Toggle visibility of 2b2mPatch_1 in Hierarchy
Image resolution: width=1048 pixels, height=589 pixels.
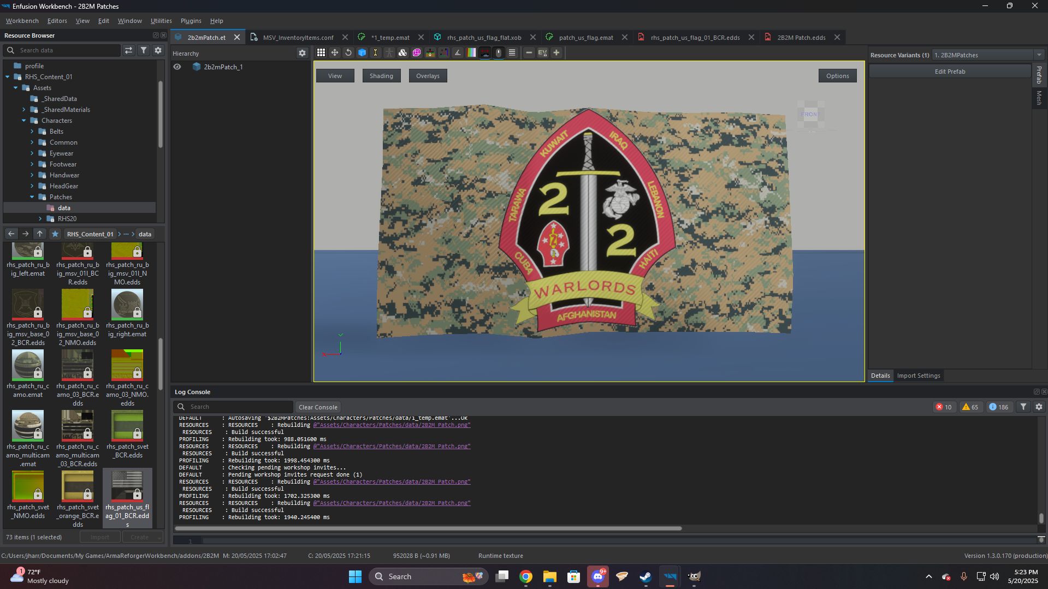[x=177, y=67]
